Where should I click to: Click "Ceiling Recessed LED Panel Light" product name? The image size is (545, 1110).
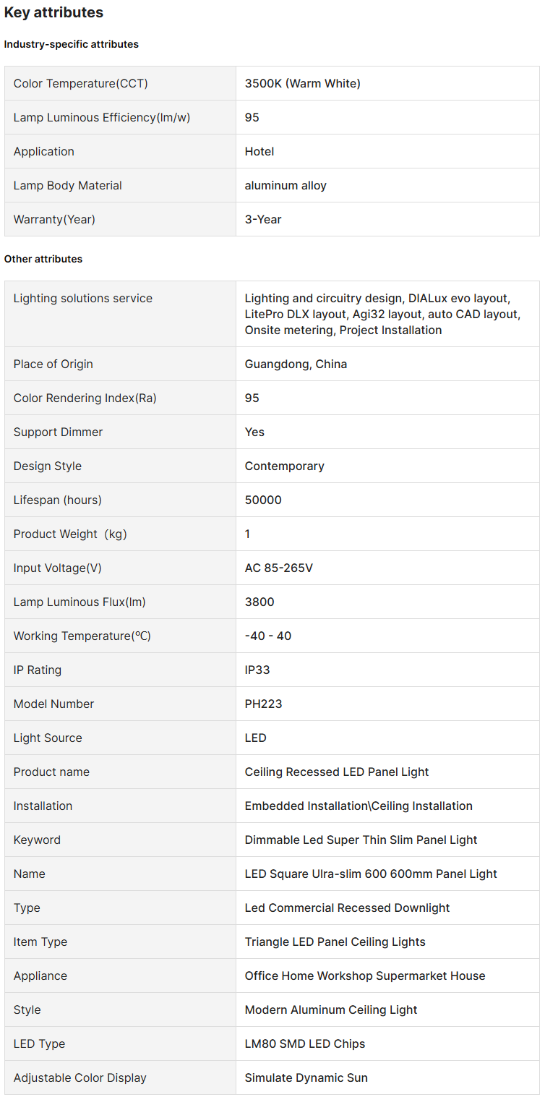click(336, 772)
